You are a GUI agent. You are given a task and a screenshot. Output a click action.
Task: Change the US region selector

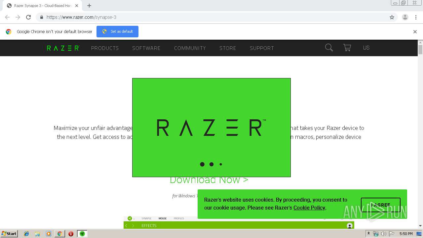[x=366, y=48]
